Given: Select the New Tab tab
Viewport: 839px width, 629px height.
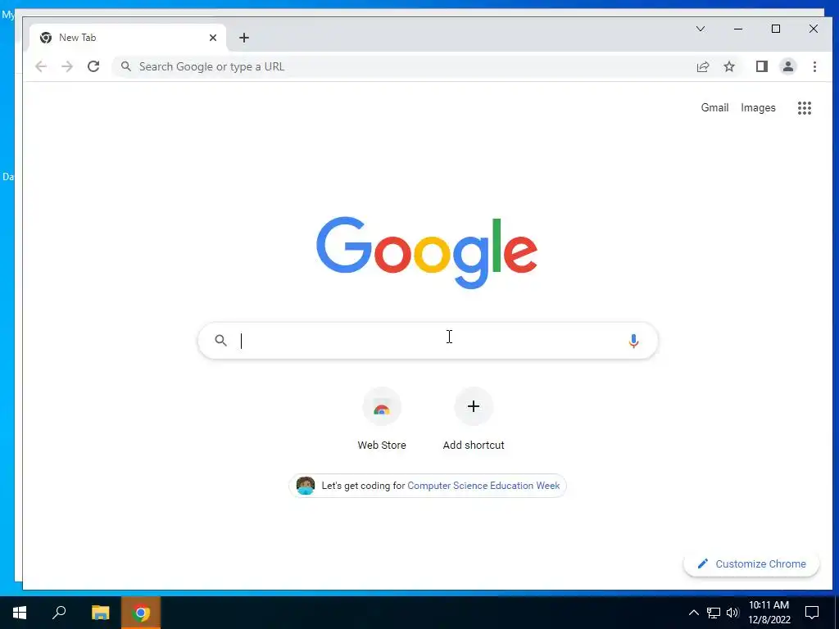Looking at the screenshot, I should tap(127, 38).
